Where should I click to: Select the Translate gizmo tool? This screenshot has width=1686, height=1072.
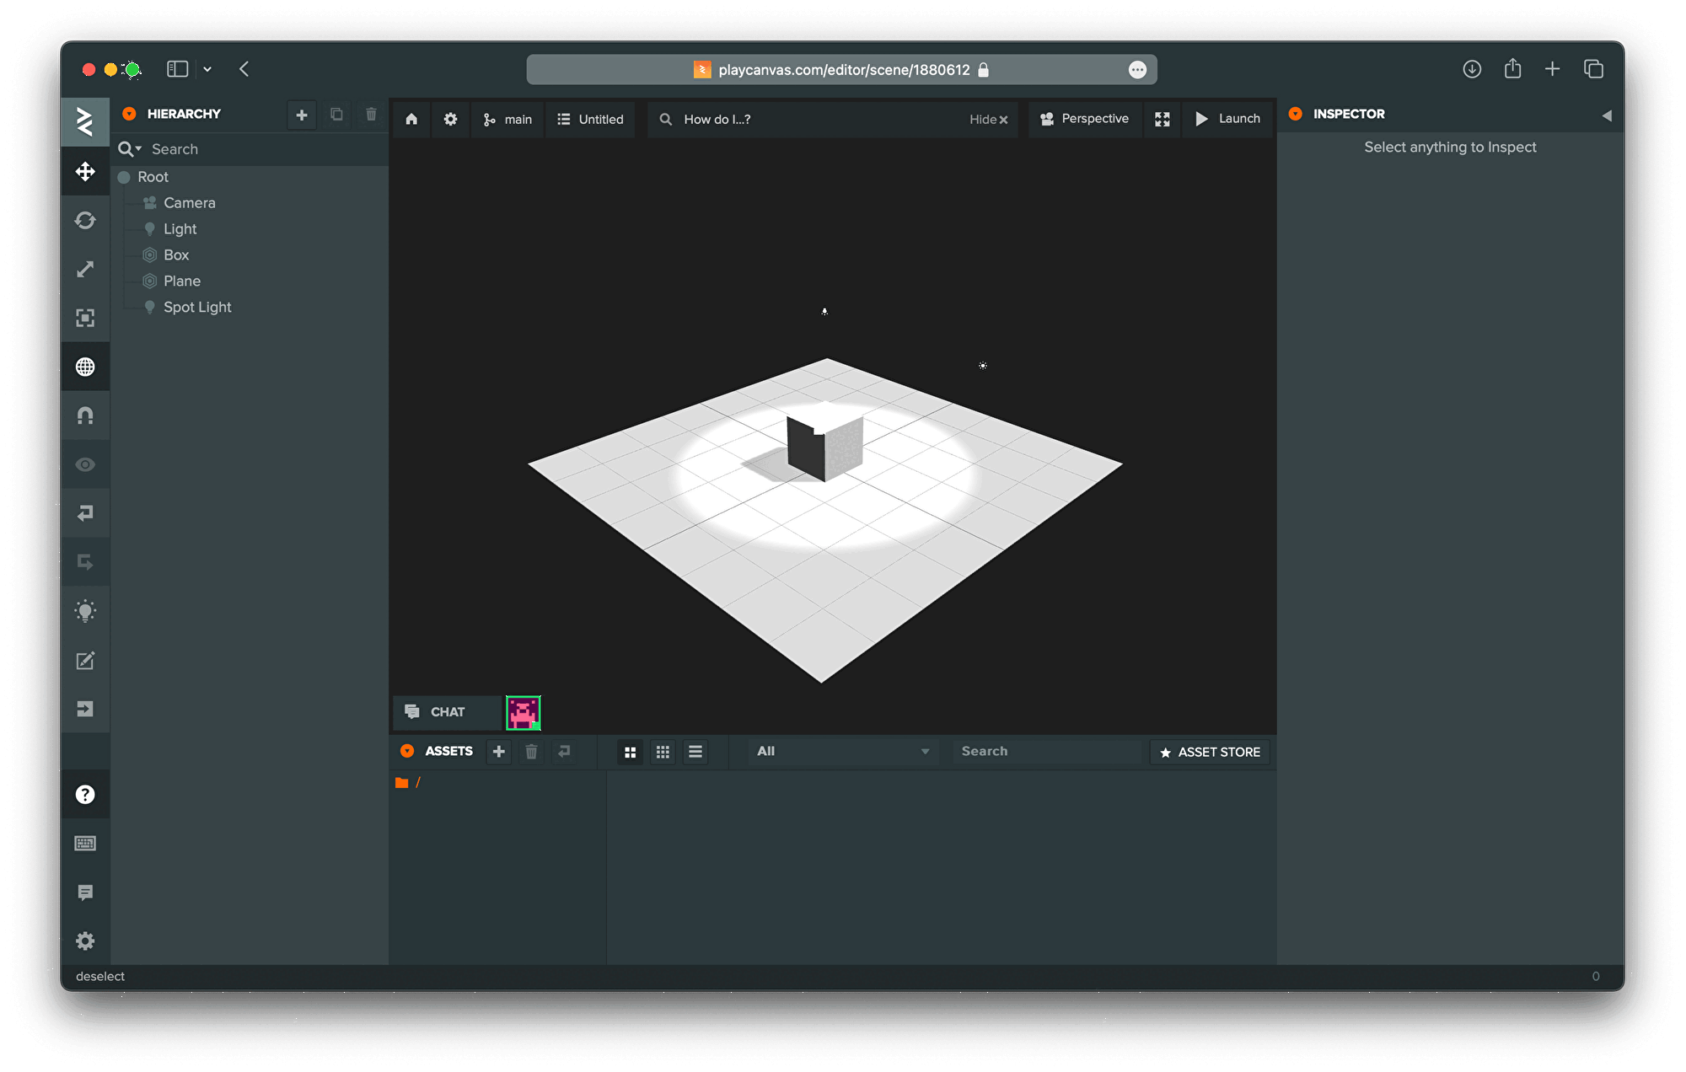click(x=85, y=172)
